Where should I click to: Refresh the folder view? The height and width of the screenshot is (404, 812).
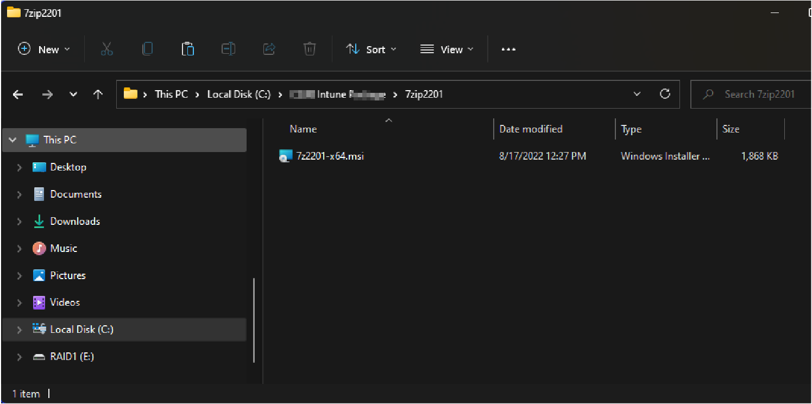pyautogui.click(x=665, y=94)
